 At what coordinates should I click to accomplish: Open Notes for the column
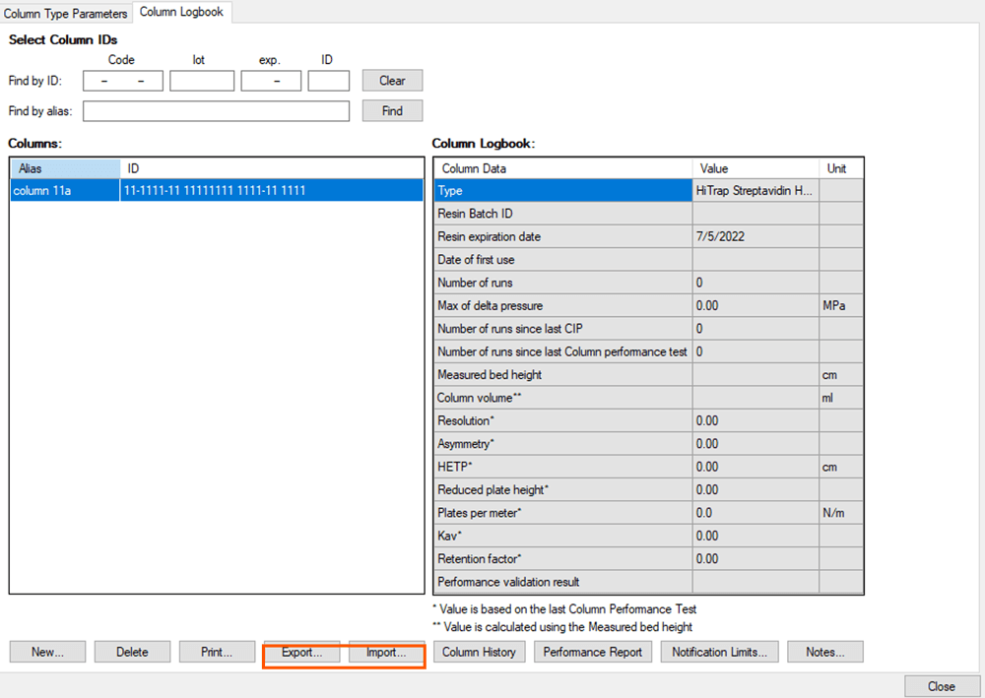tap(825, 652)
